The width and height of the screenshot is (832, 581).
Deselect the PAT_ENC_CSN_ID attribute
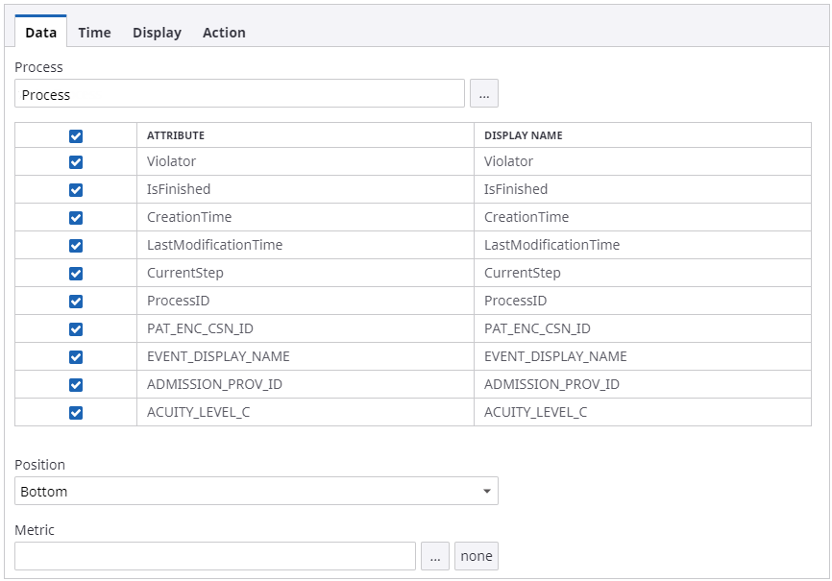(76, 328)
